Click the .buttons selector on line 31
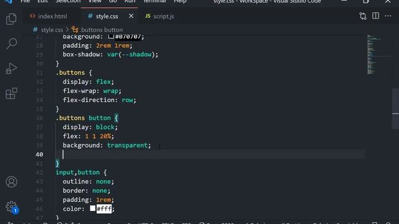The image size is (399, 224). click(70, 73)
